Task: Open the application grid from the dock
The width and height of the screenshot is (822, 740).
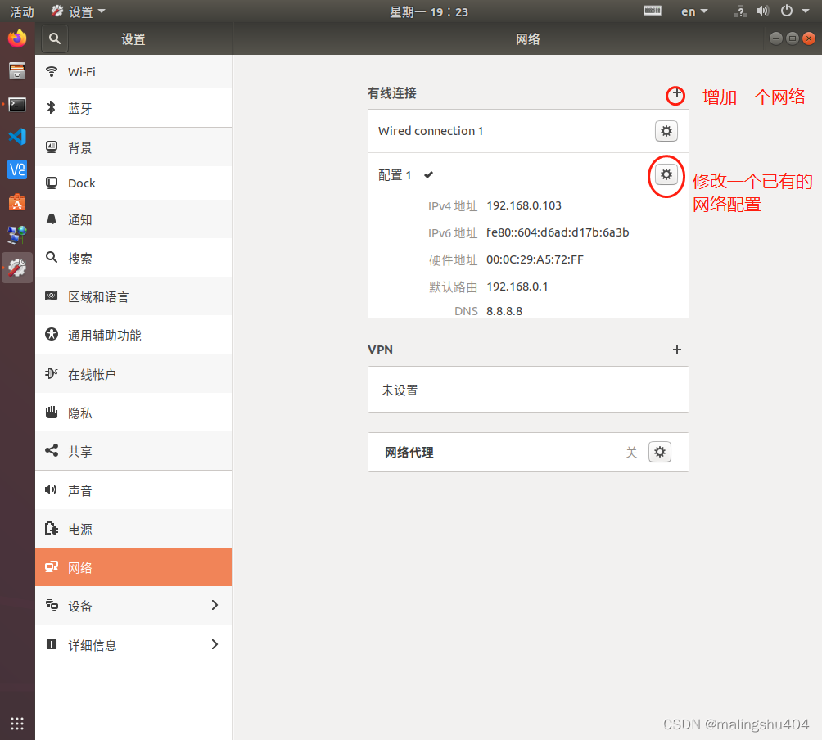Action: tap(17, 724)
